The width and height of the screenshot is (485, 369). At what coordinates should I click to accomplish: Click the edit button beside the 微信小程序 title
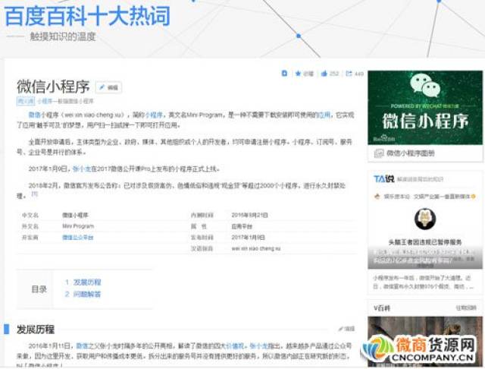108,87
